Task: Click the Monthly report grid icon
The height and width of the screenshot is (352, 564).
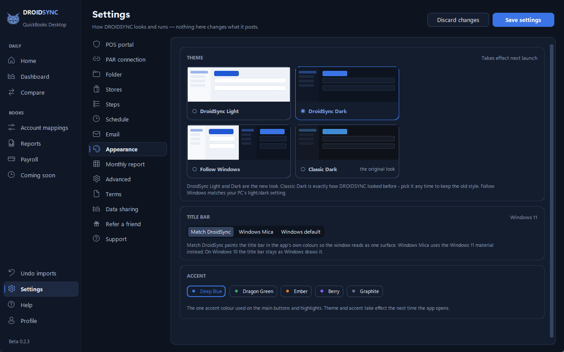Action: (96, 164)
